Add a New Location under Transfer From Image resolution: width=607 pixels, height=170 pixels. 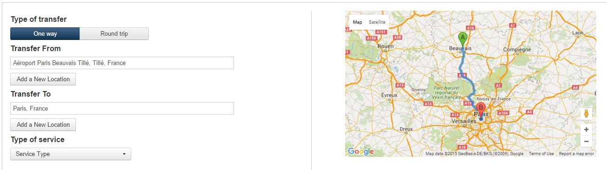click(x=43, y=79)
